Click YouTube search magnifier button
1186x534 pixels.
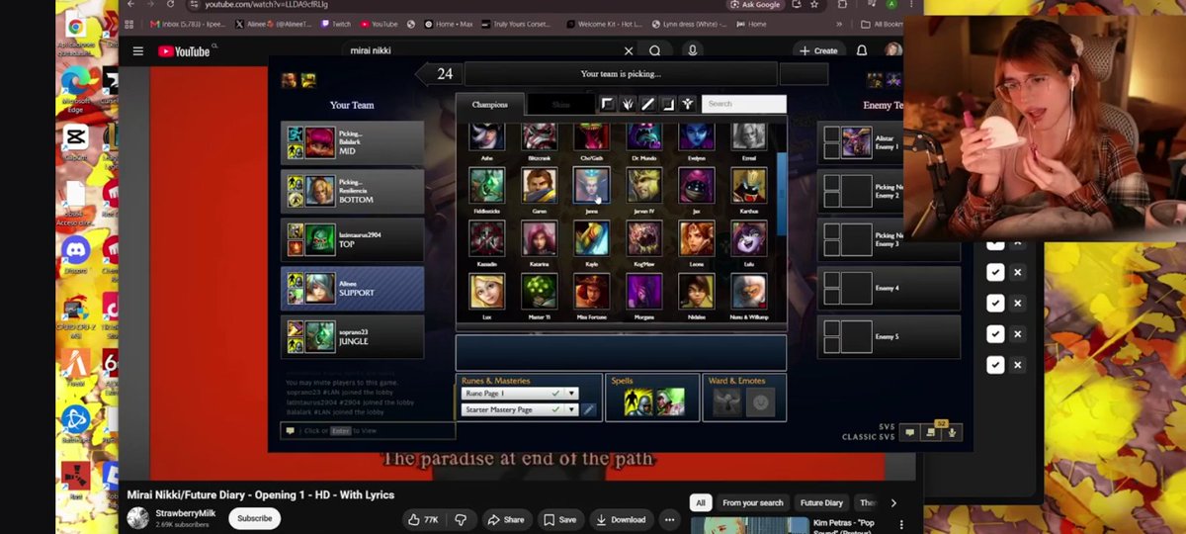click(655, 50)
